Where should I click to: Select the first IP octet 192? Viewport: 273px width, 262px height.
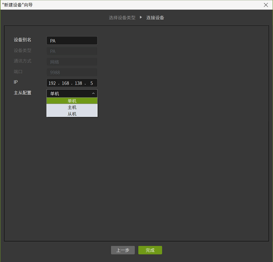52,83
